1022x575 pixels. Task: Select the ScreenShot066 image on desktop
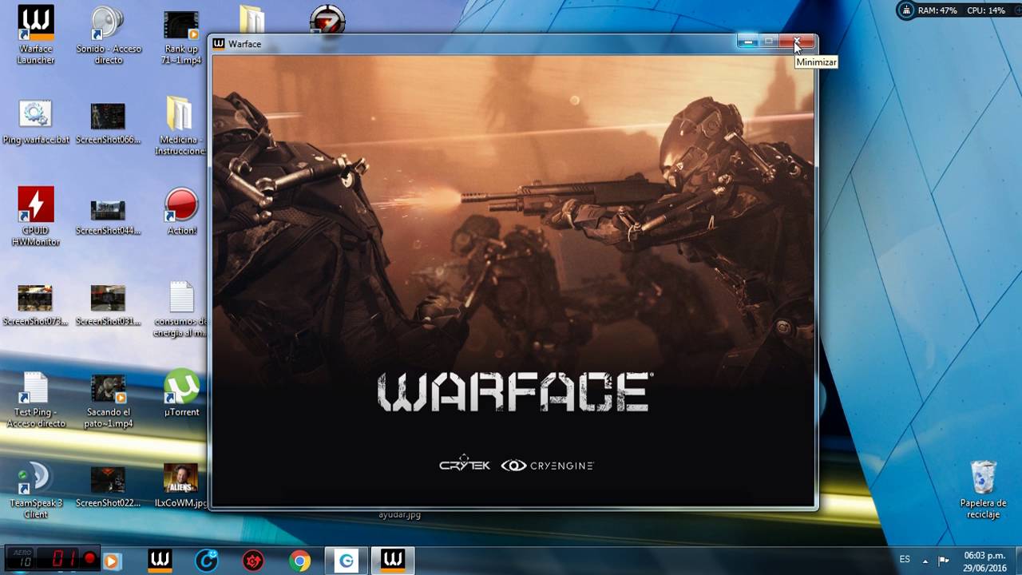point(109,123)
